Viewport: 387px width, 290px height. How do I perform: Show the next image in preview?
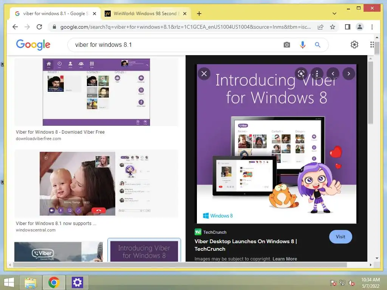[x=349, y=74]
